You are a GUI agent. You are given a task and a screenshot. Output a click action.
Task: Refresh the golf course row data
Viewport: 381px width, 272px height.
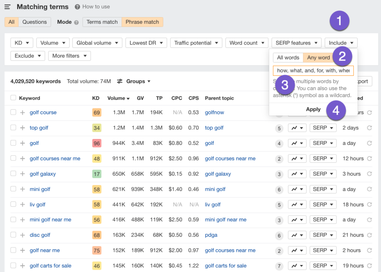click(369, 113)
